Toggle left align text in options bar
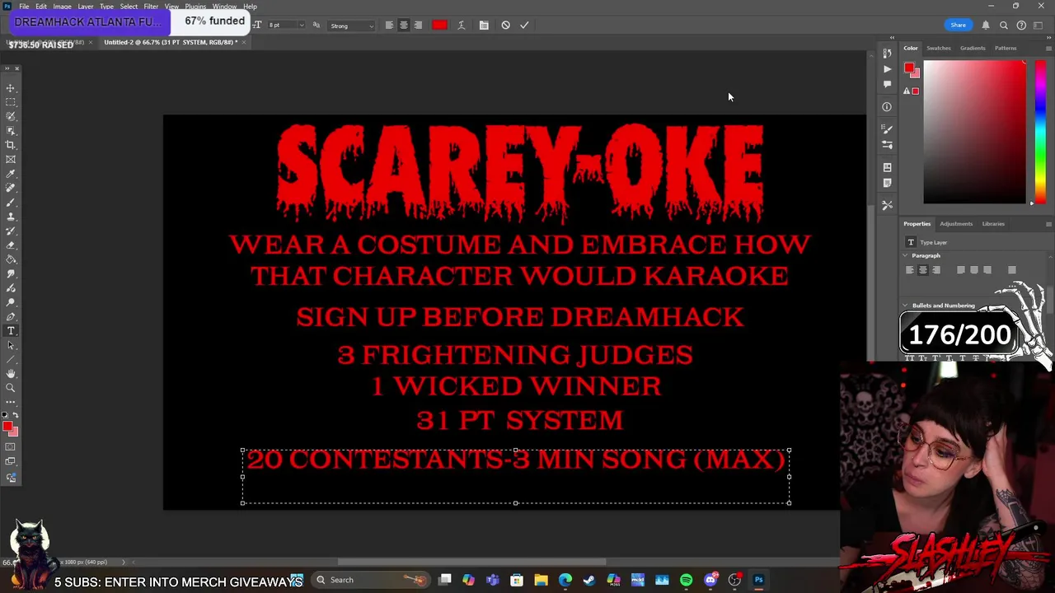Viewport: 1055px width, 593px height. coord(389,26)
